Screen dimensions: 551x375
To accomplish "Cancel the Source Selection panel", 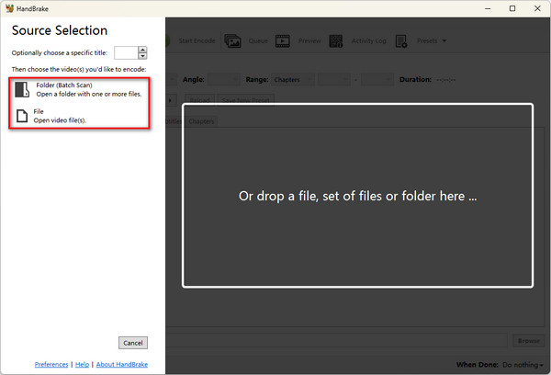I will coord(133,343).
